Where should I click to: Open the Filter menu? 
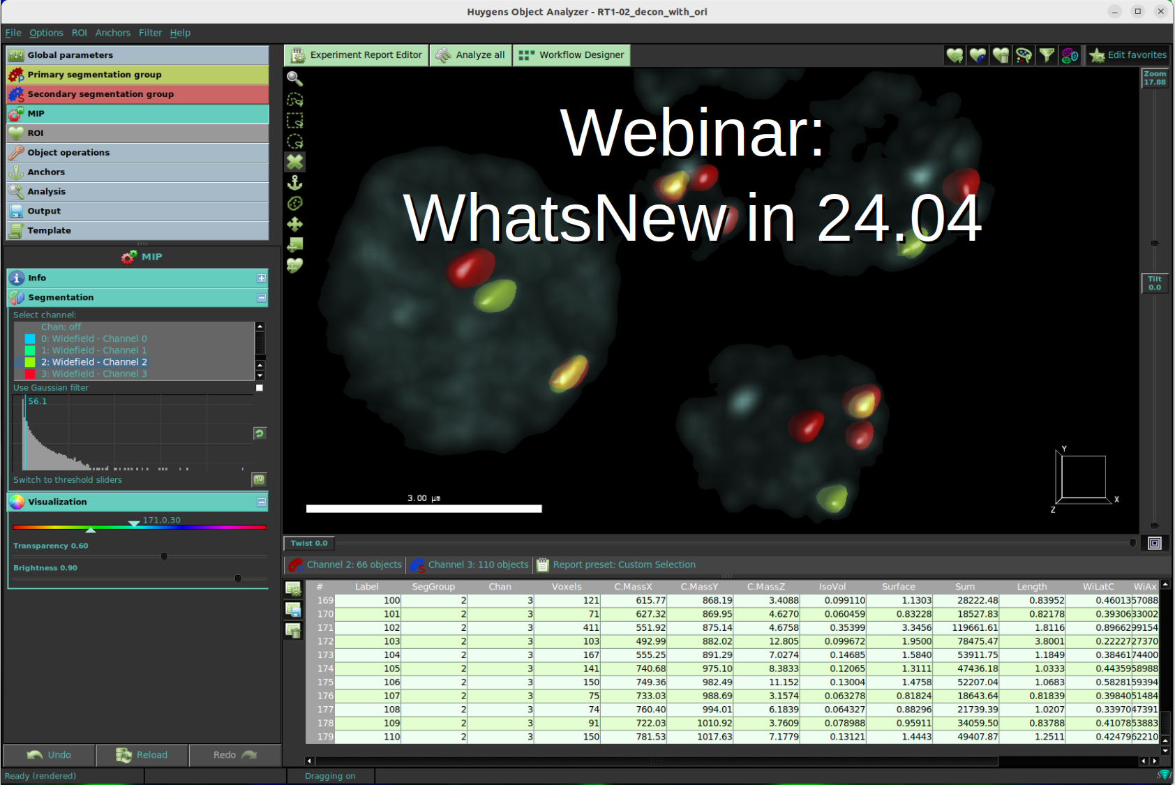pos(150,33)
